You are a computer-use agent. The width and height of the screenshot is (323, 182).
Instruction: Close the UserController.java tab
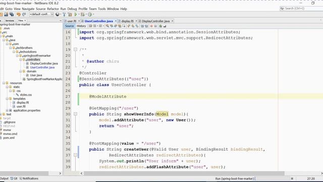click(116, 21)
